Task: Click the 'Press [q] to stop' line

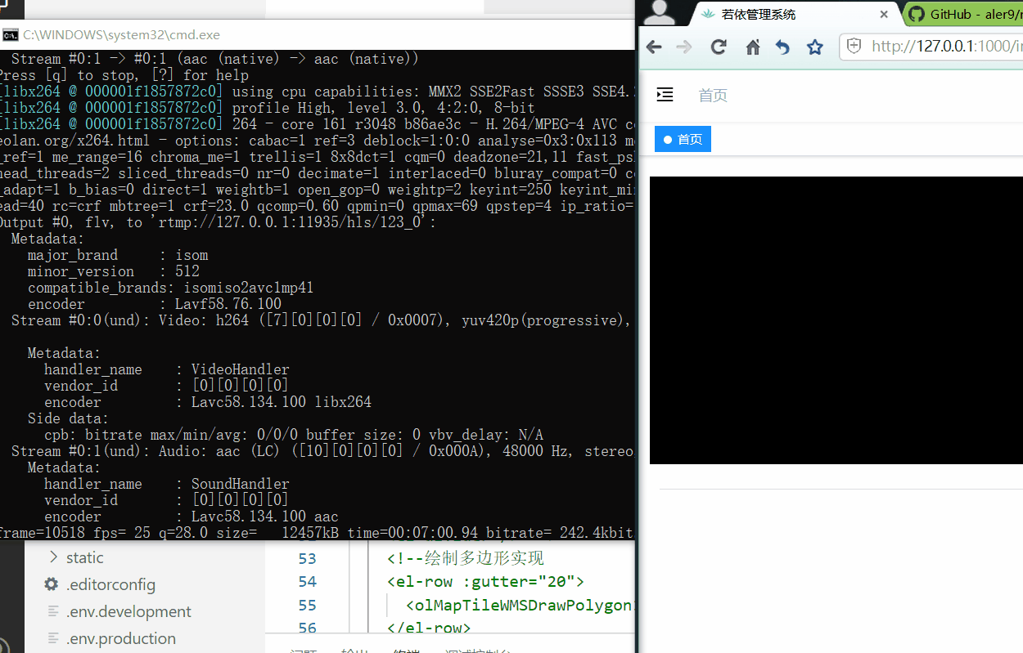Action: coord(124,75)
